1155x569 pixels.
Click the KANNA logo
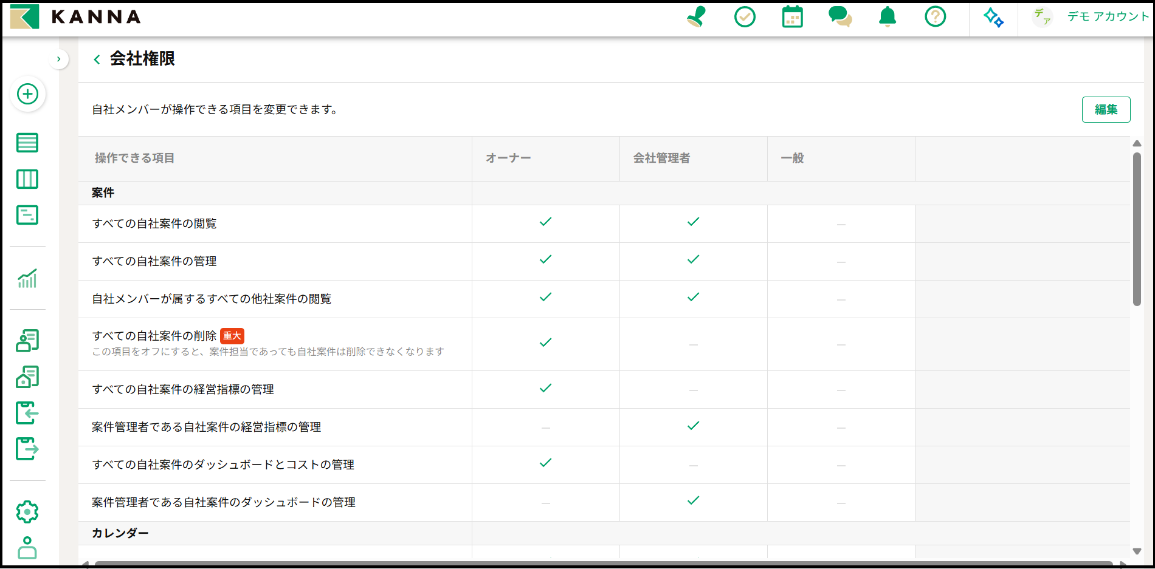[75, 17]
